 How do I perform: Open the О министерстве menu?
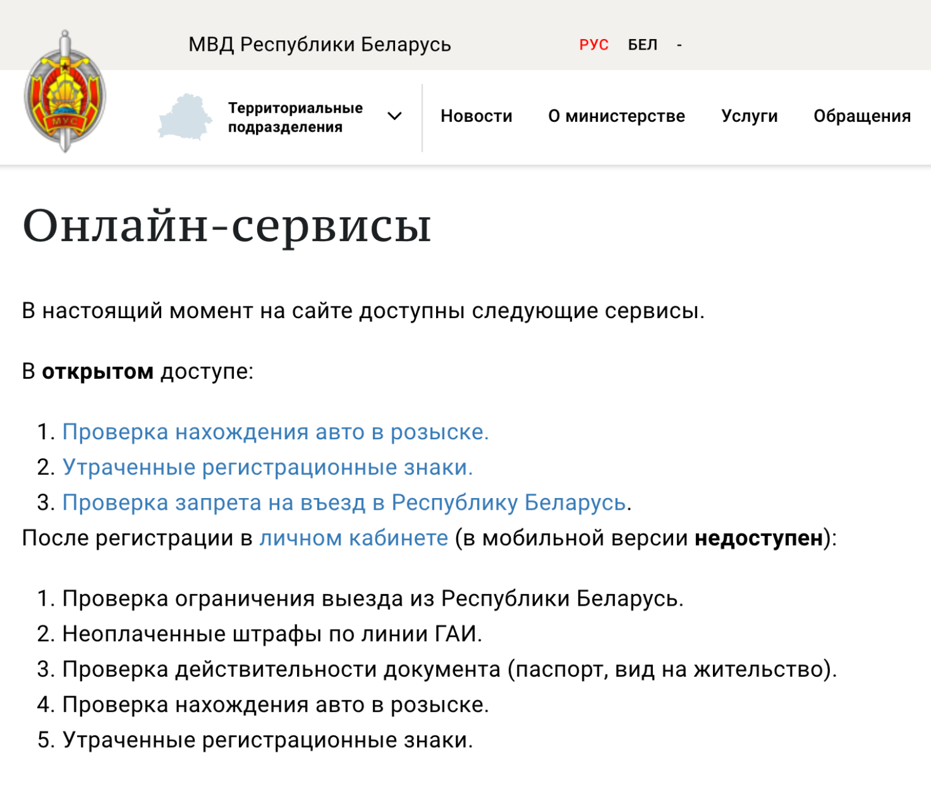point(617,116)
